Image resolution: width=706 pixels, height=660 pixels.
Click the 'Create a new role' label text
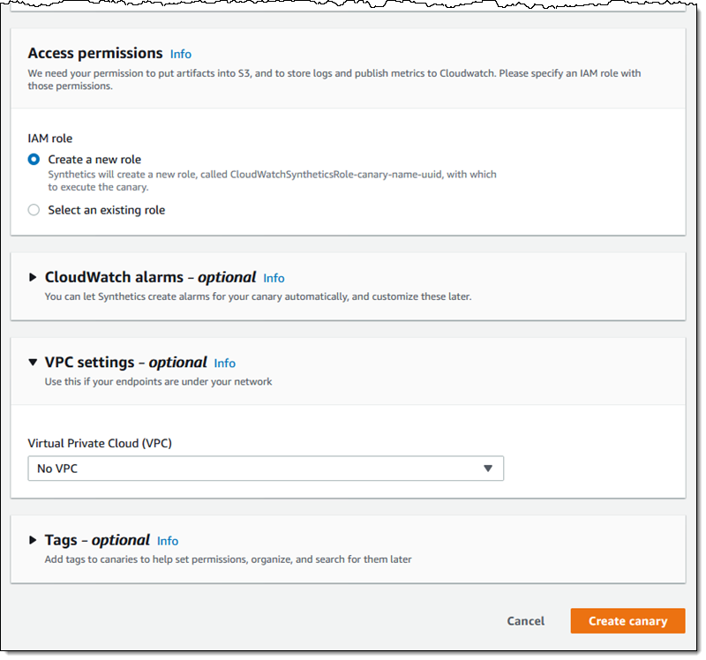(94, 160)
